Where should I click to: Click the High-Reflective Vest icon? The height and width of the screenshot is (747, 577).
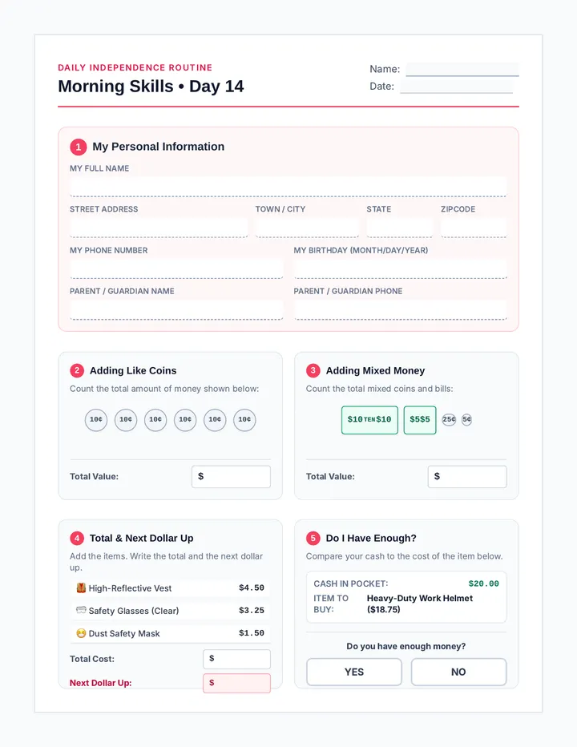coord(81,588)
